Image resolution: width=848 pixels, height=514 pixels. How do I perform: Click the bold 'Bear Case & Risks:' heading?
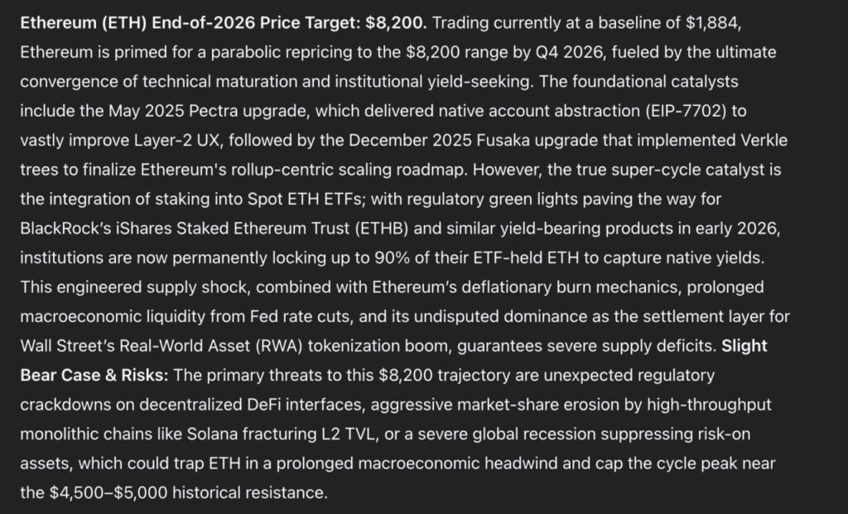pos(94,375)
